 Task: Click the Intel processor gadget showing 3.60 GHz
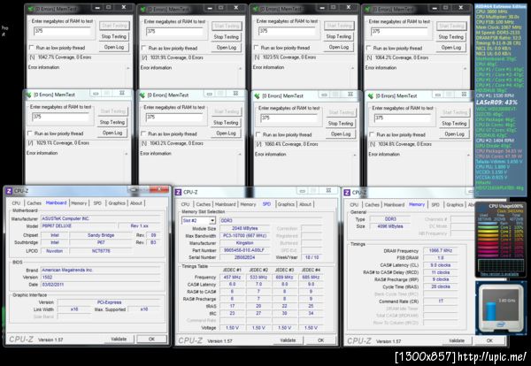click(x=501, y=308)
